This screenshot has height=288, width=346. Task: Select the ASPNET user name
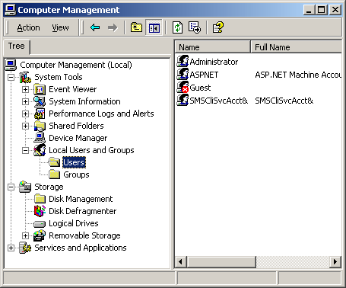(x=204, y=75)
